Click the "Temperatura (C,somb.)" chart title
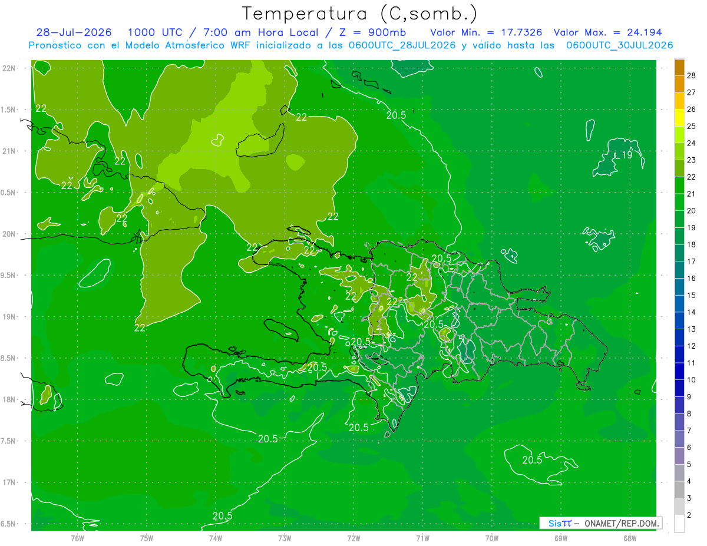The width and height of the screenshot is (707, 546). pyautogui.click(x=360, y=14)
